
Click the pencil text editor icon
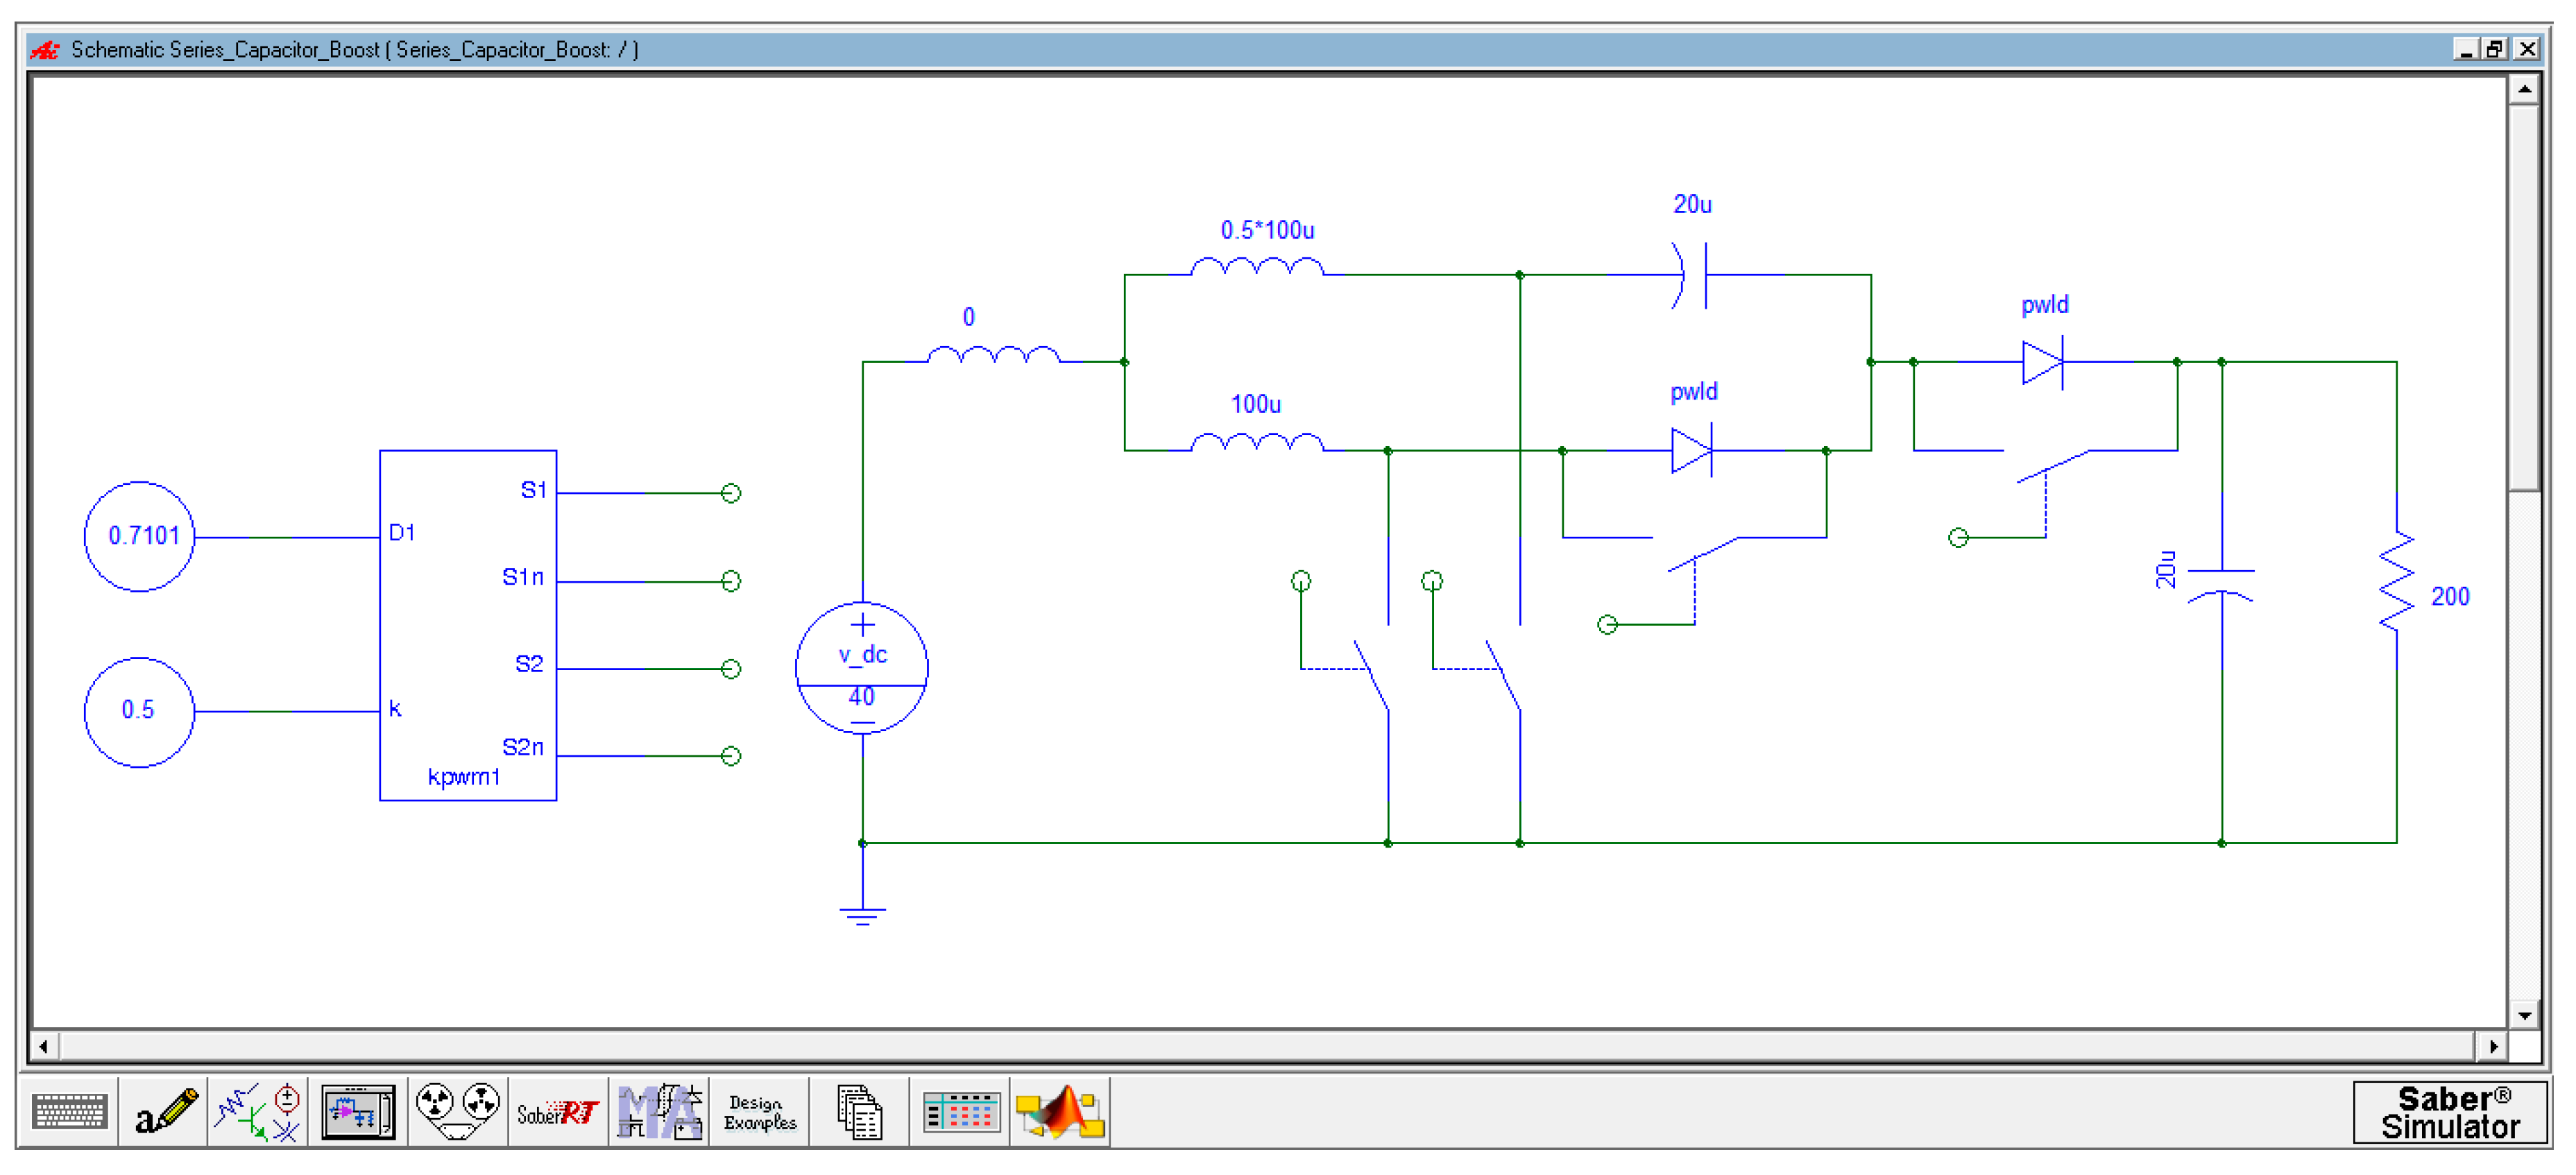click(165, 1112)
